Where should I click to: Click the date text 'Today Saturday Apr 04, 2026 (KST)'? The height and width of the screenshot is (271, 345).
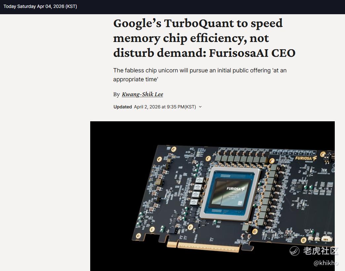pyautogui.click(x=40, y=6)
